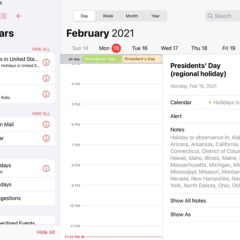The width and height of the screenshot is (240, 240).
Task: Select Tue 16 in the date strip
Action: click(140, 48)
